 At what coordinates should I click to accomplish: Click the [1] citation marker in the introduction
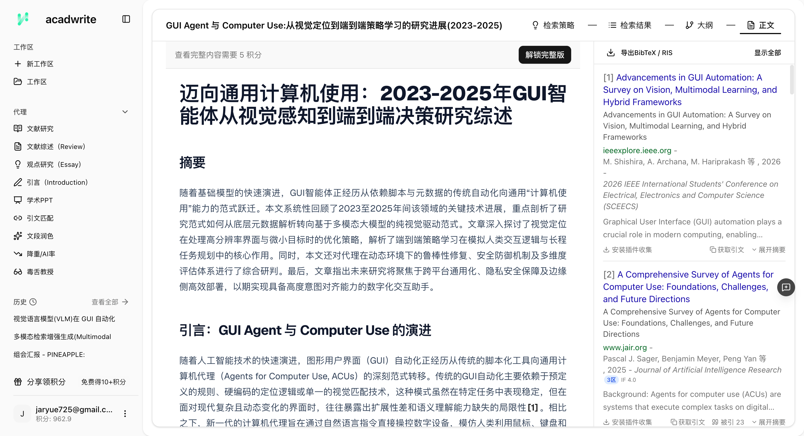coord(533,407)
